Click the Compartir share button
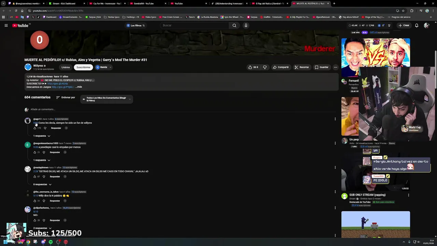 [x=281, y=67]
